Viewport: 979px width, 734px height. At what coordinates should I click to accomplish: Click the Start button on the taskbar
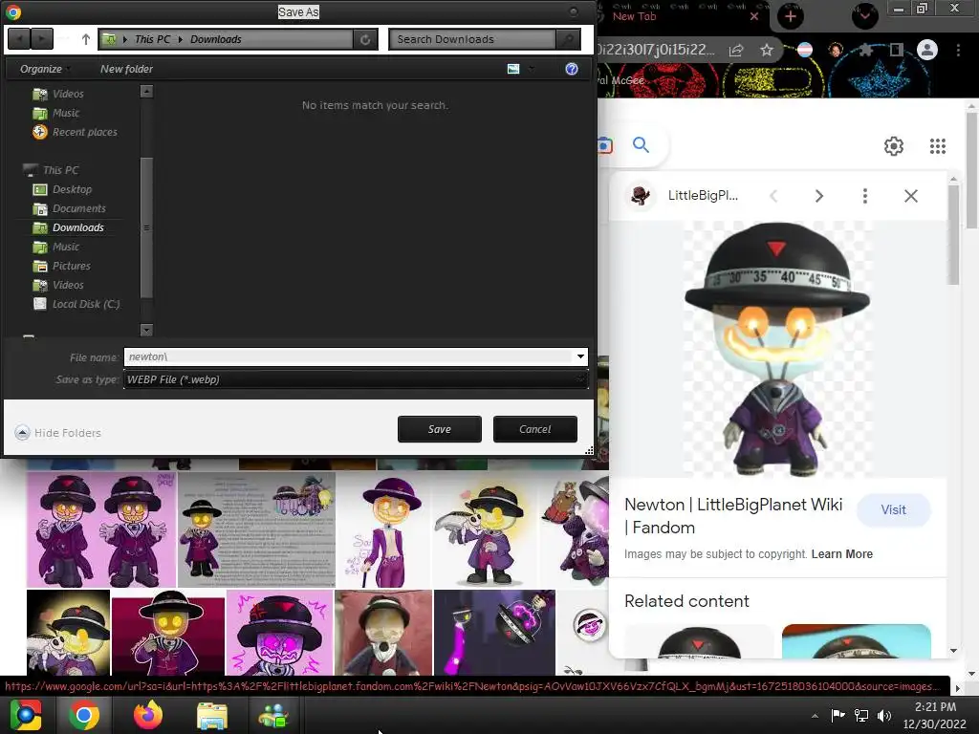(x=26, y=715)
